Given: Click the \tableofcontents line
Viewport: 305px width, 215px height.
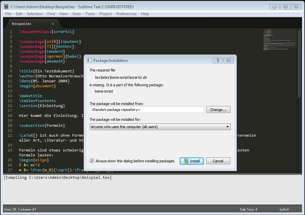Looking at the screenshot, I should coord(37,101).
